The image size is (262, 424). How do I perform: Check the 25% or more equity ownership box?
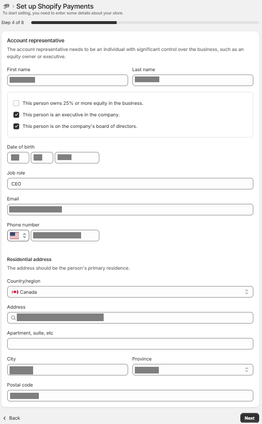click(x=16, y=103)
